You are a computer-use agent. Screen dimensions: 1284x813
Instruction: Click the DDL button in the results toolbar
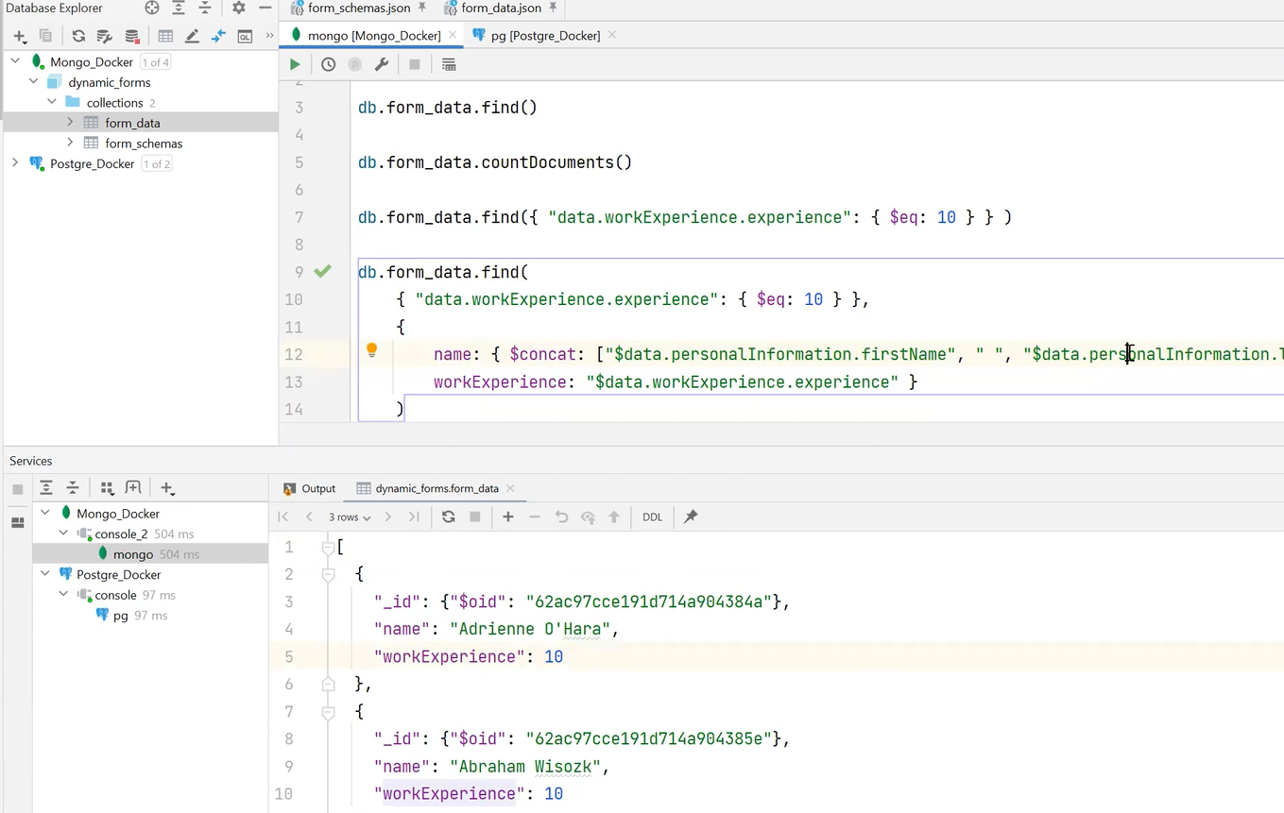pyautogui.click(x=652, y=517)
